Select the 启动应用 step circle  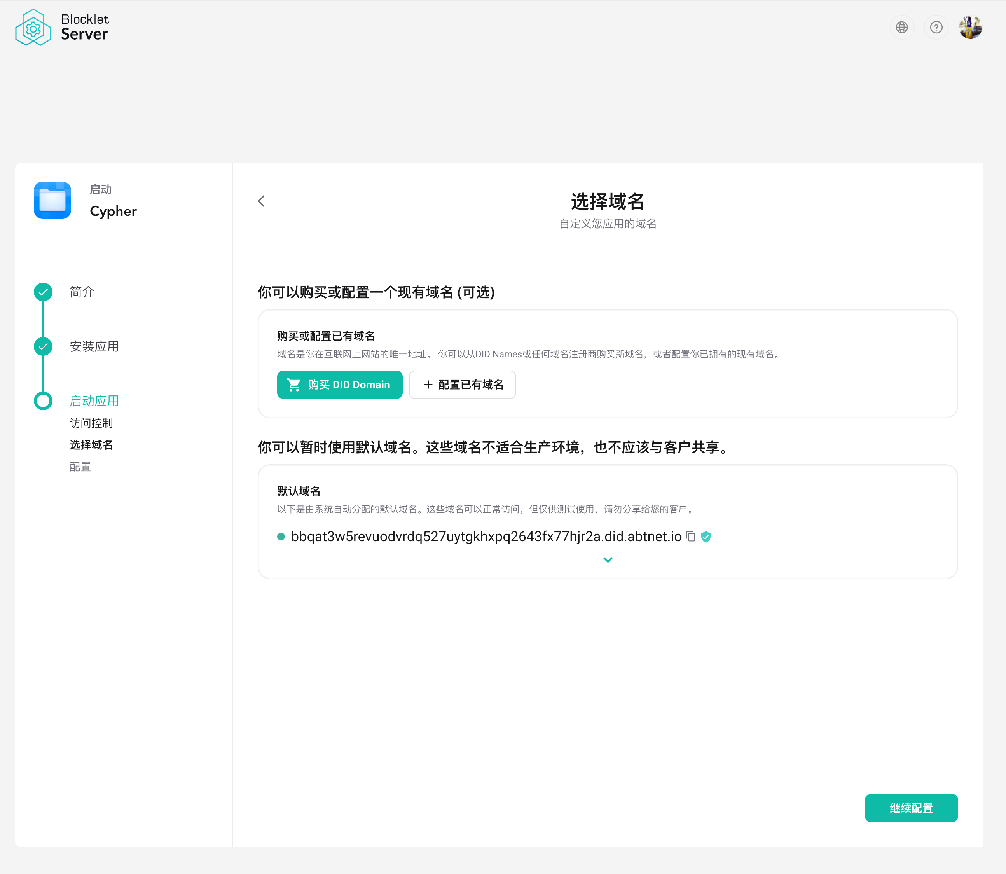44,401
